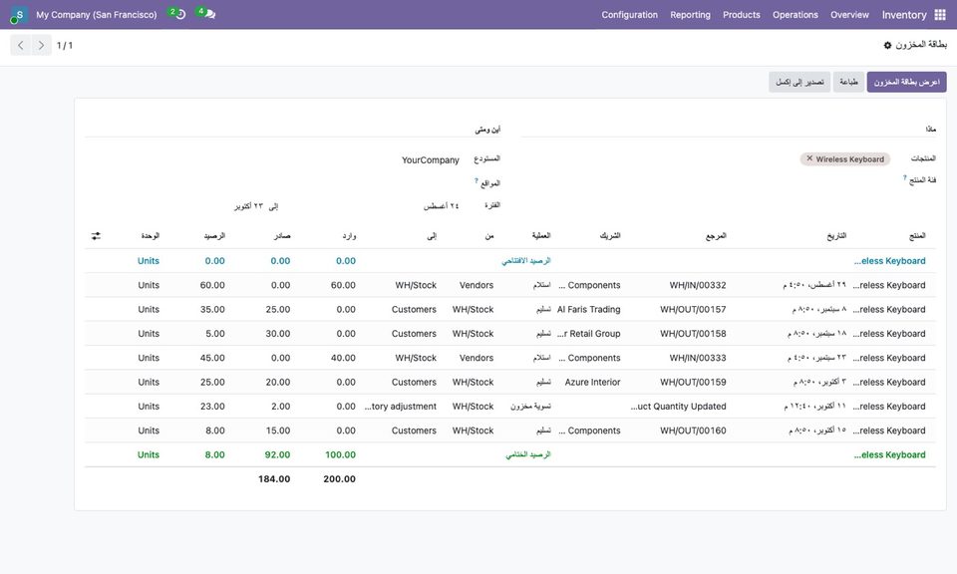The image size is (957, 574).
Task: Click partner Al Faris Trading
Action: tap(588, 309)
